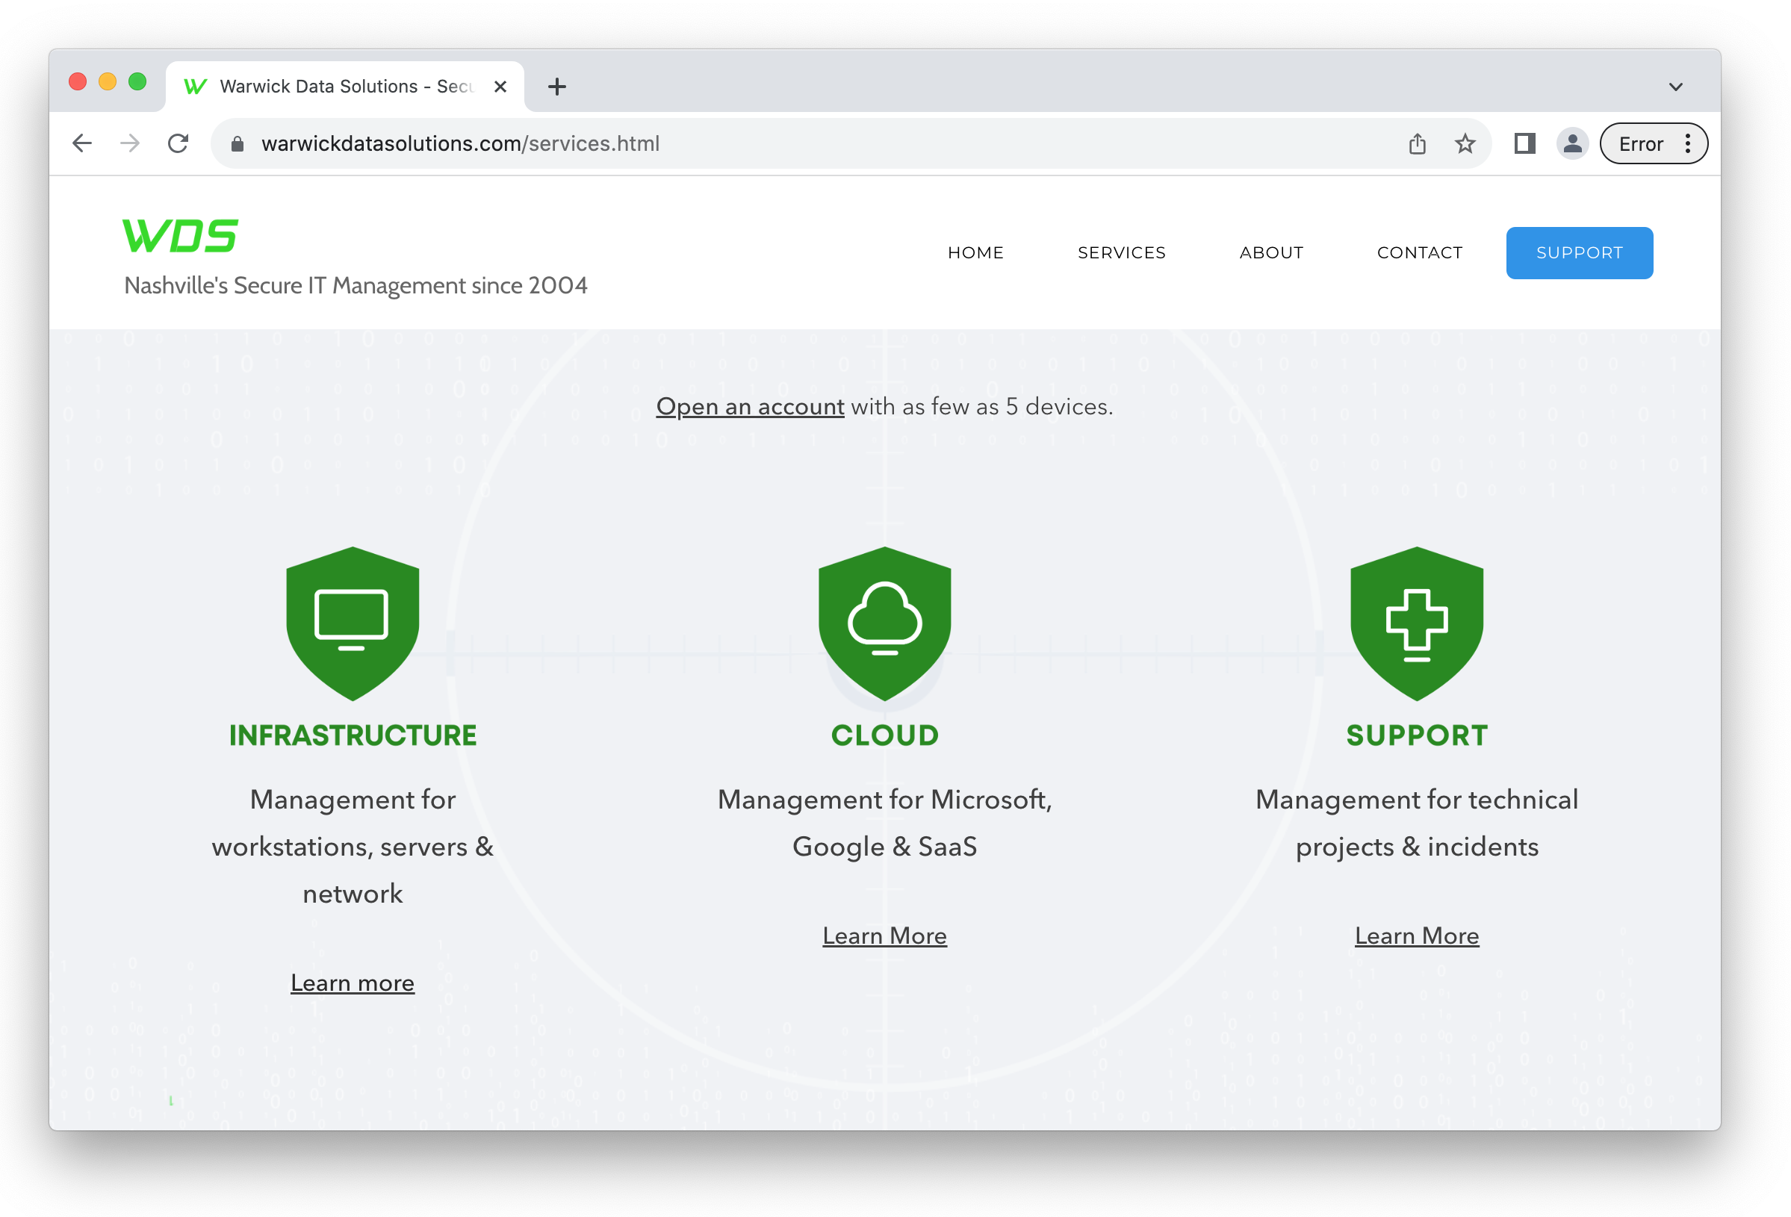Viewport: 1791px width, 1217px height.
Task: Expand the tab search chevron
Action: pos(1674,87)
